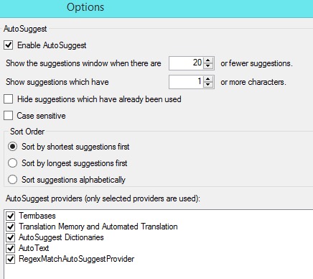Select the AutoSuggest Dictionaries list item label
313x279 pixels.
[x=61, y=237]
